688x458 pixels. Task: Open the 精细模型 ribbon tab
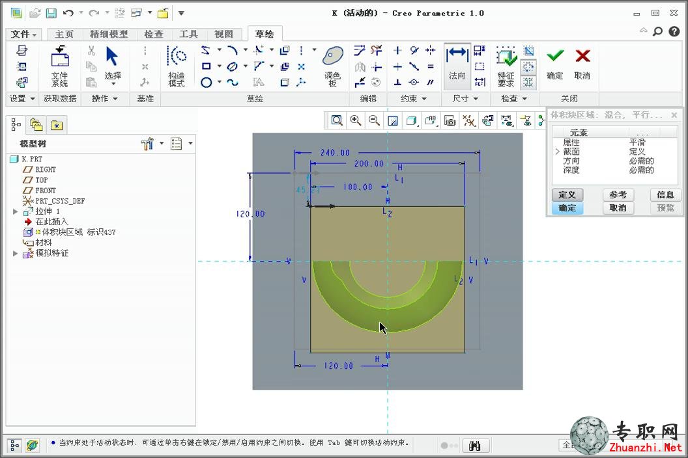[x=108, y=34]
